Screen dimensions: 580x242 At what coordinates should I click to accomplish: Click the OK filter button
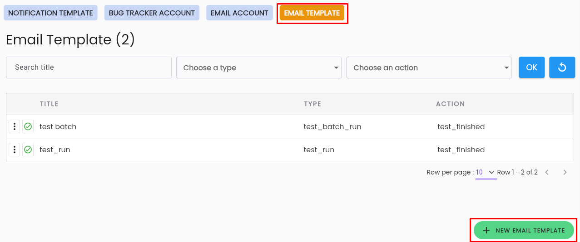click(532, 68)
